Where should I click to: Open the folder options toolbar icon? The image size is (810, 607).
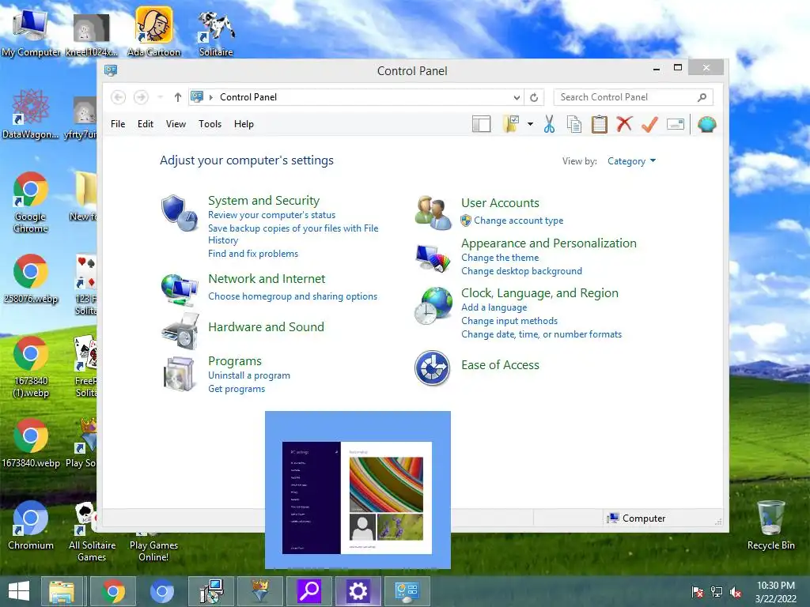pyautogui.click(x=511, y=124)
